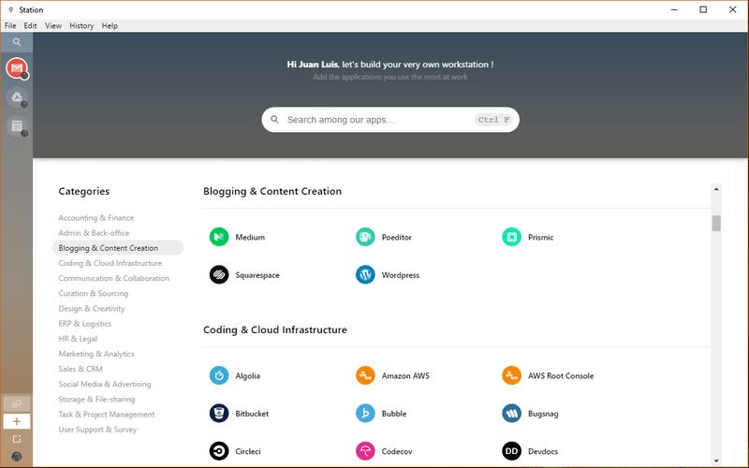Click the Squarespace app name
The width and height of the screenshot is (749, 468).
[257, 275]
